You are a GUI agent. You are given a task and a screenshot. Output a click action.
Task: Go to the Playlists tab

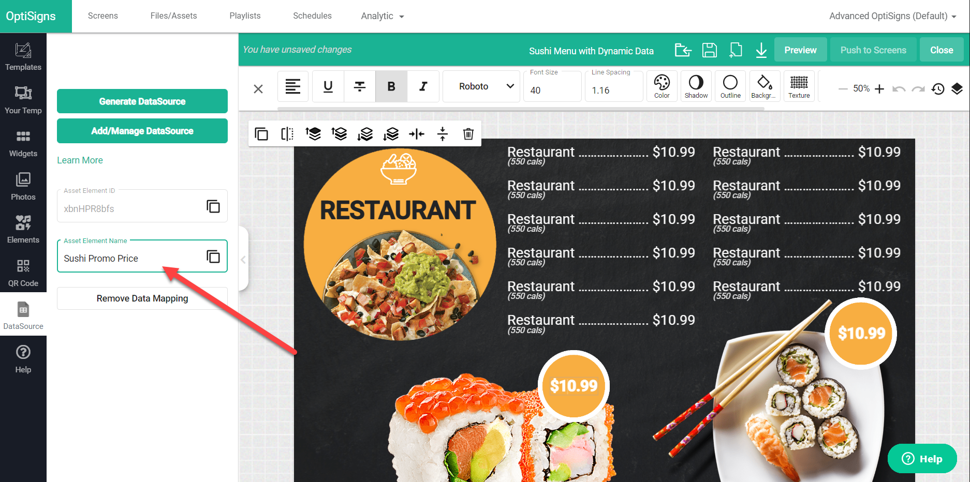245,16
